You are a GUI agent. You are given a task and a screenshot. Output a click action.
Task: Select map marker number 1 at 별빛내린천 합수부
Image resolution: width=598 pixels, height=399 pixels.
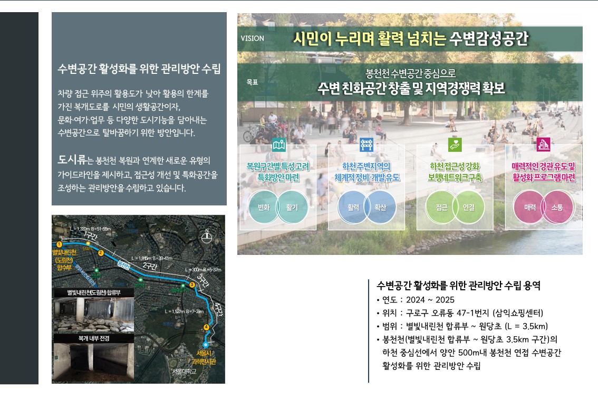coord(59,244)
